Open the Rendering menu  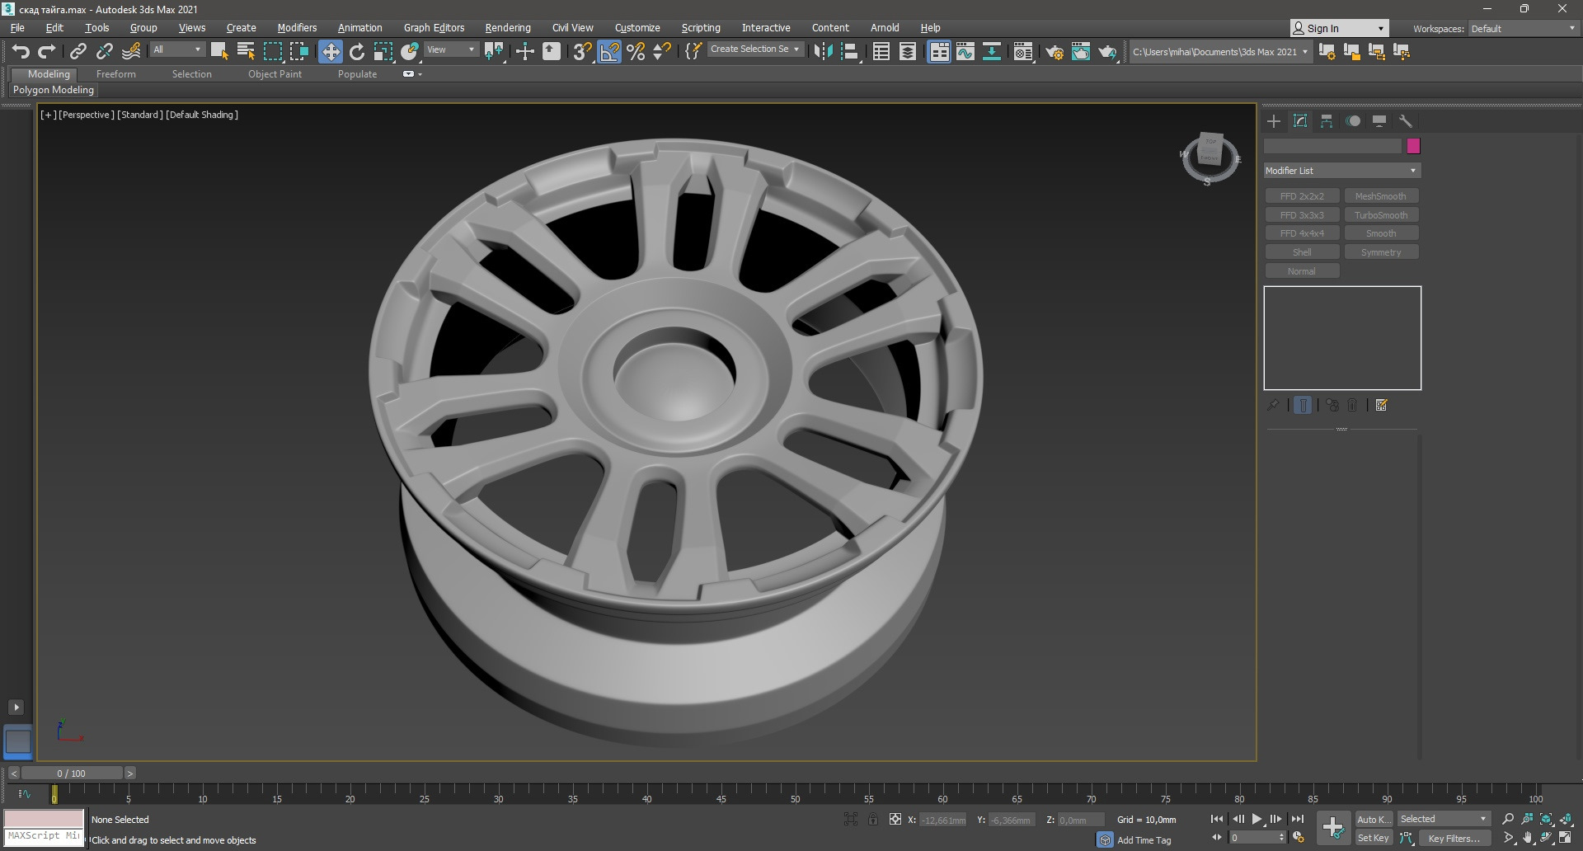[507, 28]
